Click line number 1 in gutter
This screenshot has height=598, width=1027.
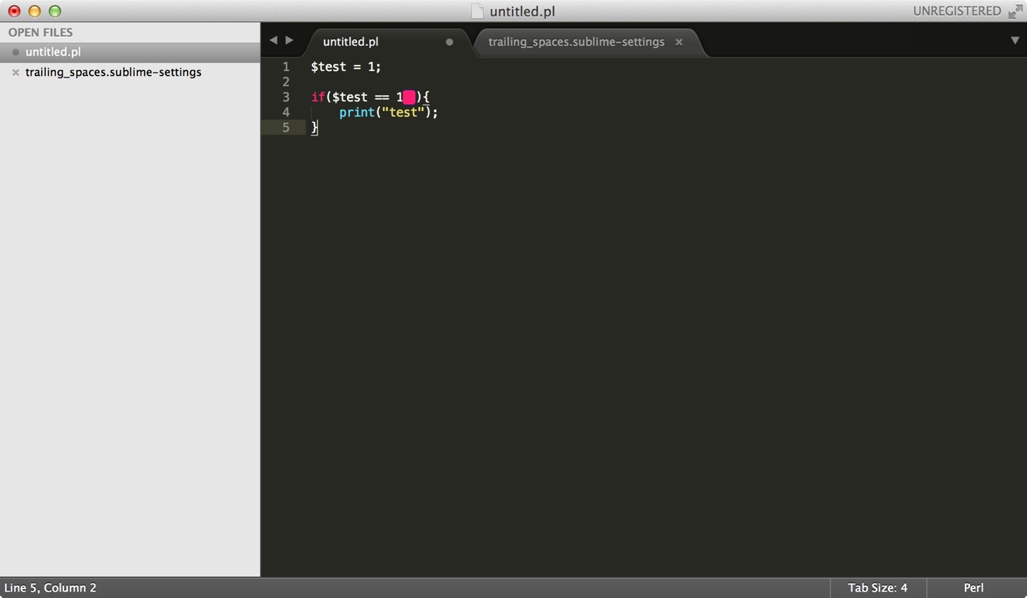pos(286,66)
